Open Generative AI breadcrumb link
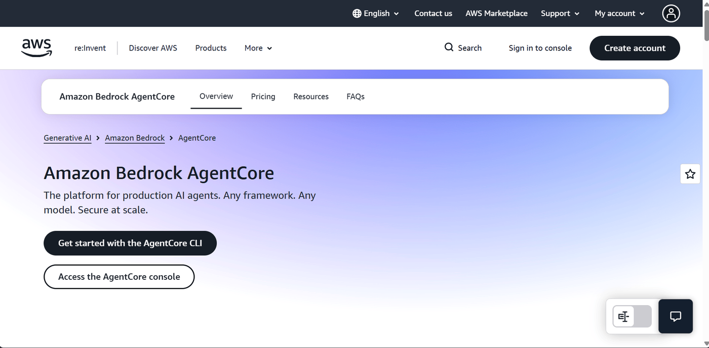 click(x=67, y=138)
